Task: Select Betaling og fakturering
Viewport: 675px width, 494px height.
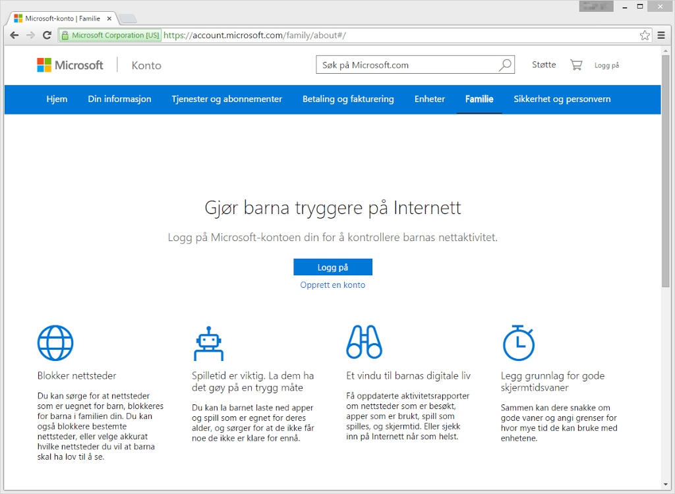Action: click(x=348, y=99)
